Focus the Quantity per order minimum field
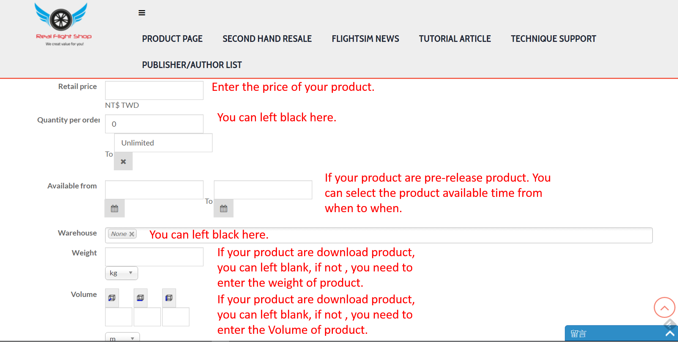Image resolution: width=678 pixels, height=345 pixels. [x=154, y=124]
